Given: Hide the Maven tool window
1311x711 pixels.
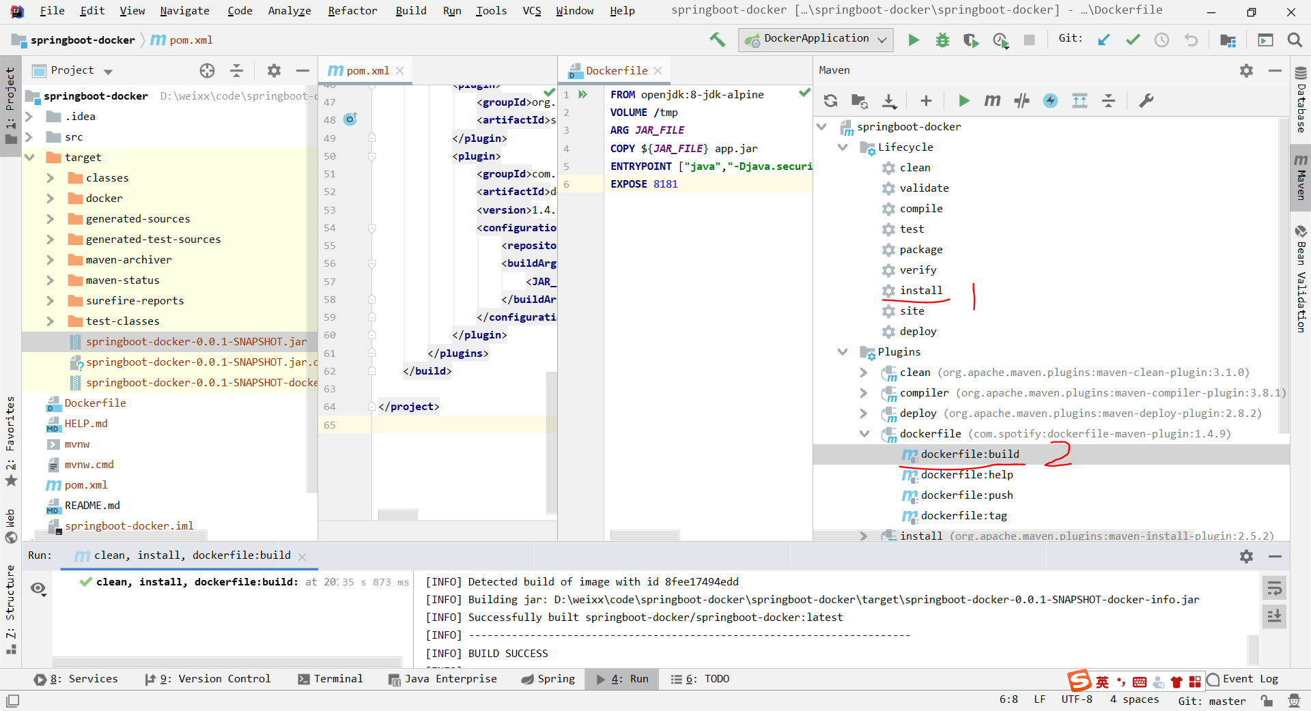Looking at the screenshot, I should [x=1275, y=70].
